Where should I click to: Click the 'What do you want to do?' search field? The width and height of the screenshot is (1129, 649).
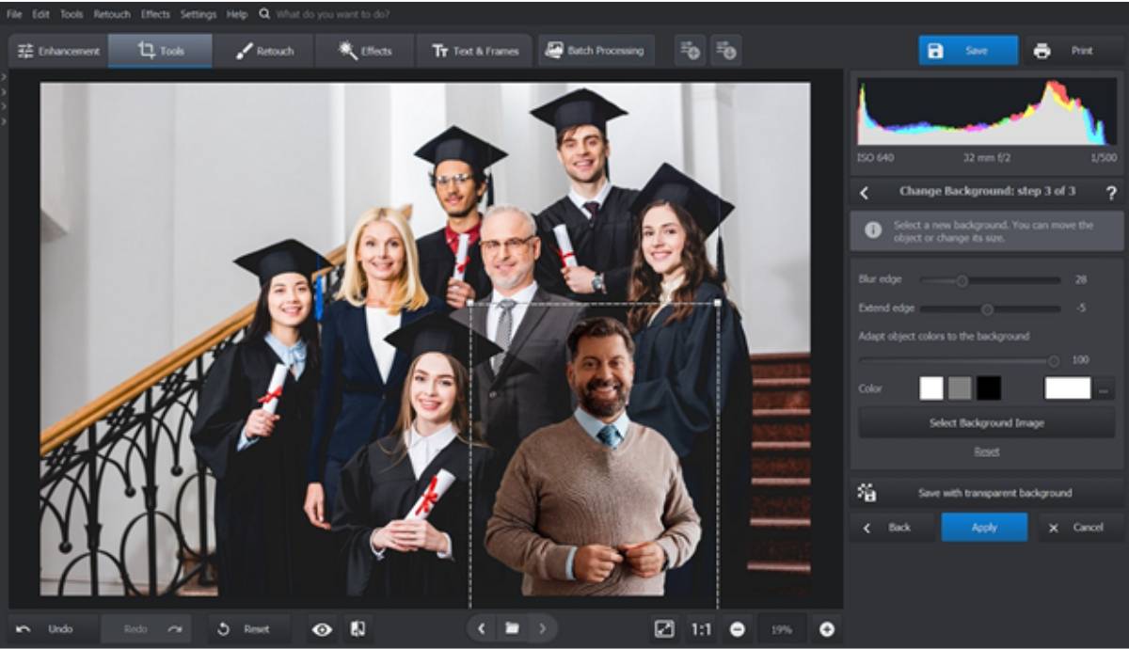point(332,14)
